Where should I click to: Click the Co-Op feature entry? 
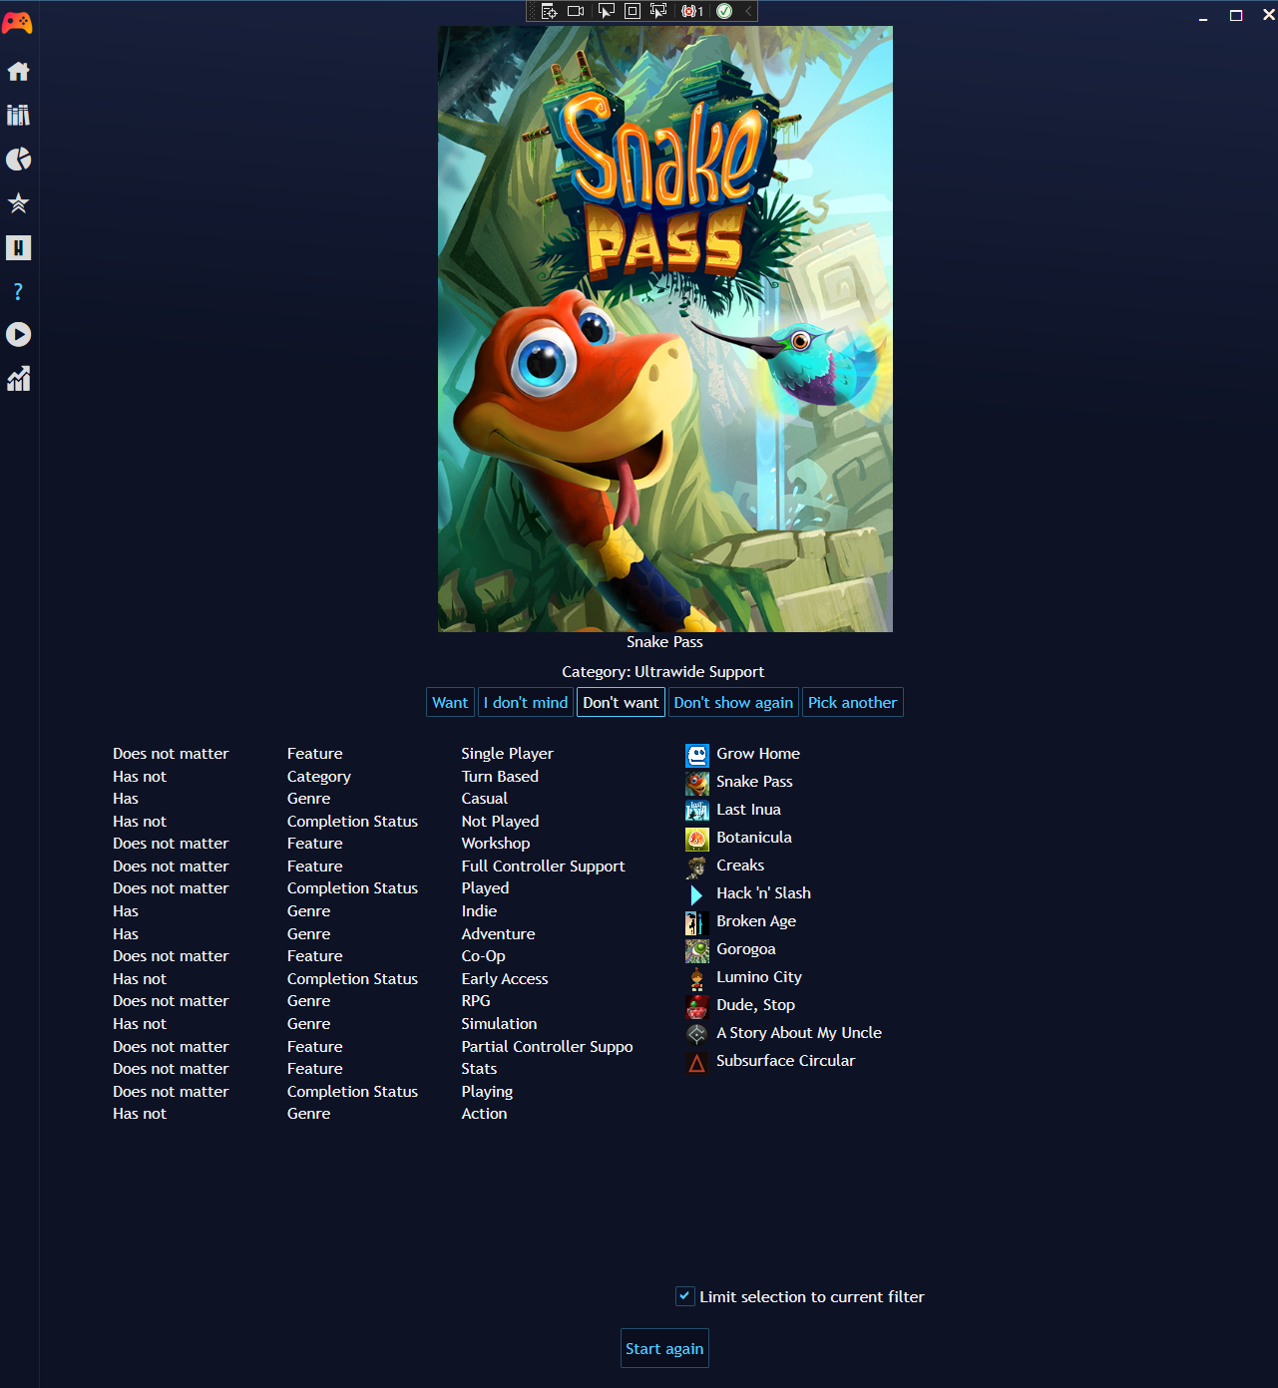pos(483,956)
